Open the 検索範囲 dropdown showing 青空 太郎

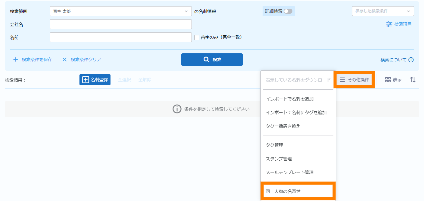(x=120, y=11)
